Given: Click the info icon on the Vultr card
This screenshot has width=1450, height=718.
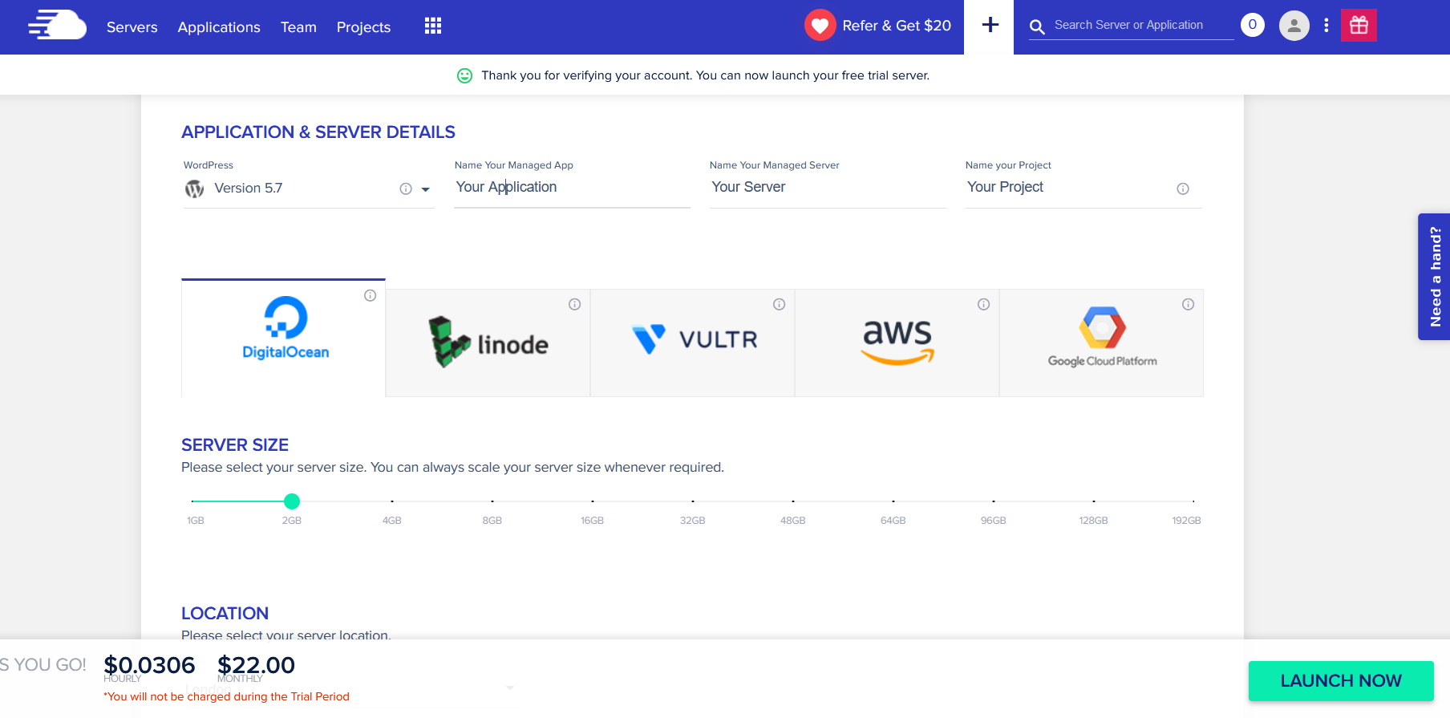Looking at the screenshot, I should coord(779,304).
